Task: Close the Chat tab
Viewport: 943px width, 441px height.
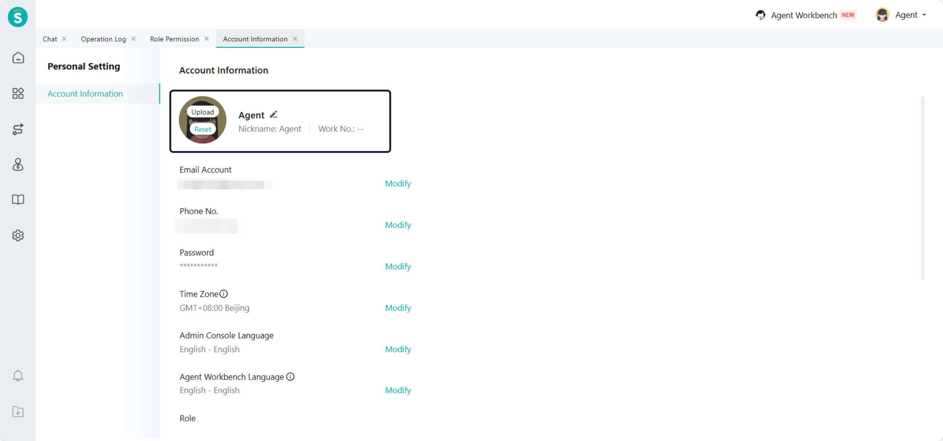Action: pos(65,39)
